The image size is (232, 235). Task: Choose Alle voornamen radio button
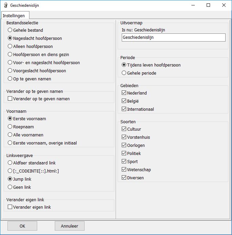coord(10,135)
